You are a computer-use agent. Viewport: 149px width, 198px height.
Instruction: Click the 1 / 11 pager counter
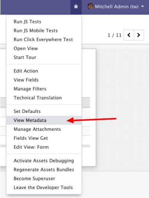coord(114,35)
